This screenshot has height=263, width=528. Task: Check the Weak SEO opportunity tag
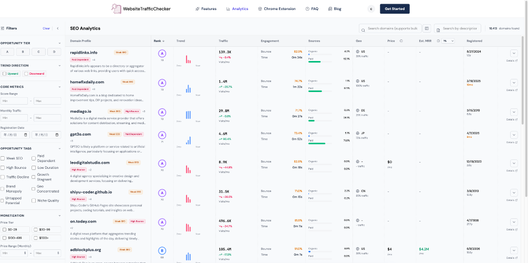[x=3, y=158]
